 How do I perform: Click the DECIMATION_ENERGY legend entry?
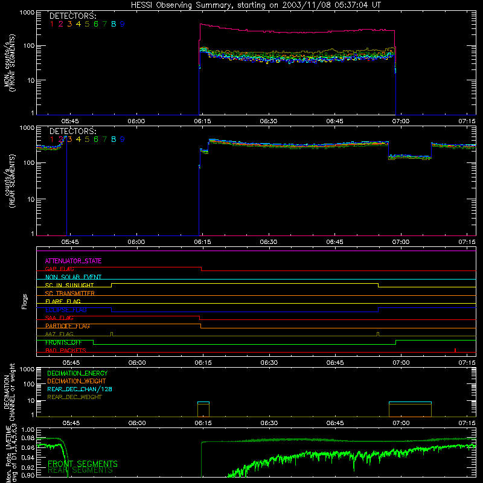[77, 373]
